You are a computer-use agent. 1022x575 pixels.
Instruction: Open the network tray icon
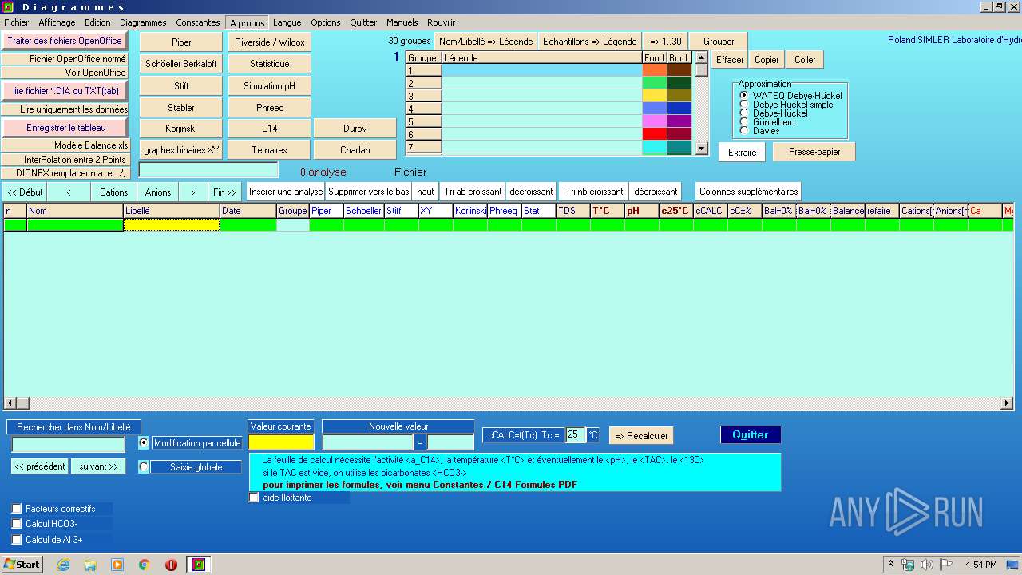click(x=909, y=565)
